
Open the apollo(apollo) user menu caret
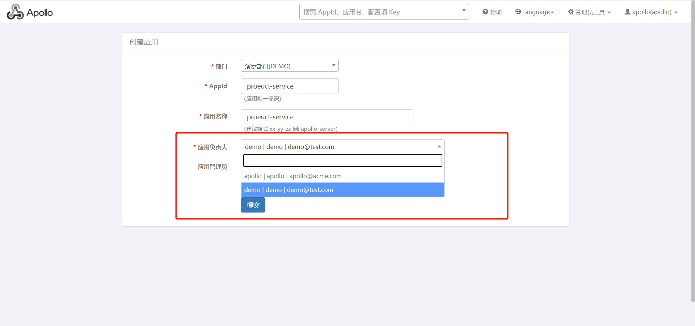(676, 12)
